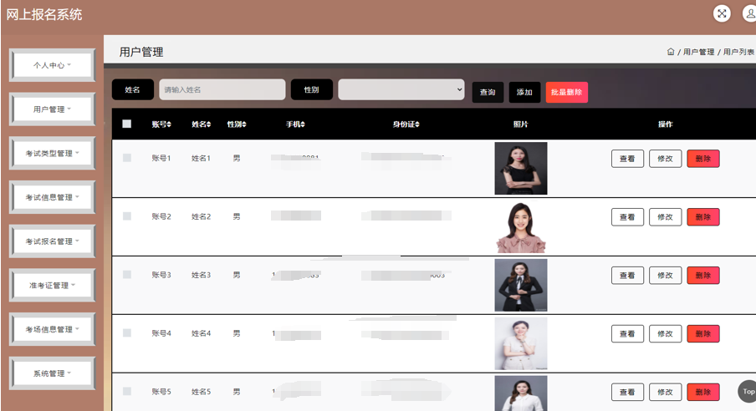The width and height of the screenshot is (756, 411).
Task: View details of 账号1 with 查看
Action: (627, 159)
